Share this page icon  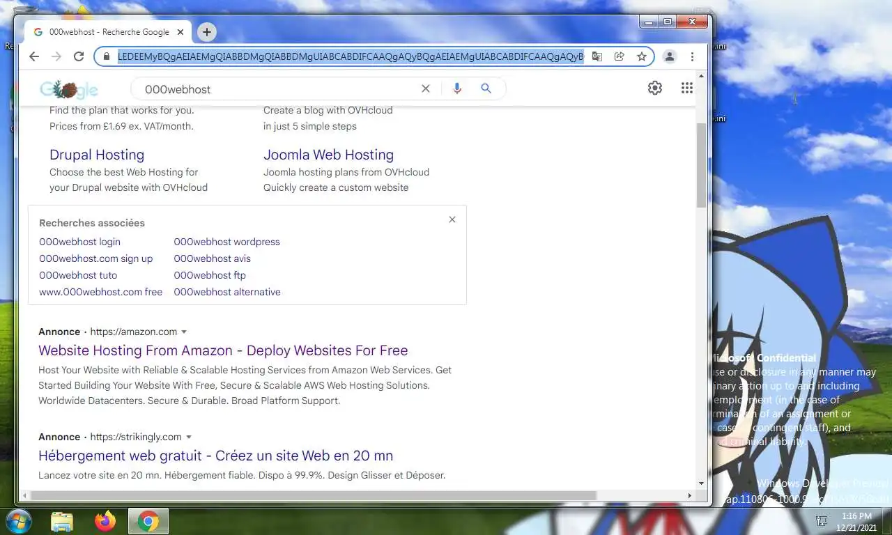click(x=619, y=56)
